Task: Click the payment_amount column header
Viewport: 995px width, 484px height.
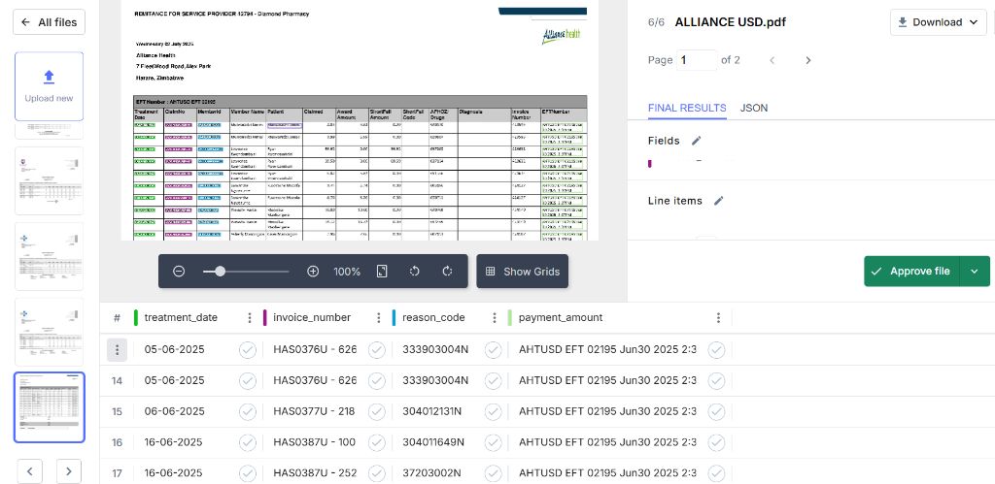Action: tap(561, 317)
